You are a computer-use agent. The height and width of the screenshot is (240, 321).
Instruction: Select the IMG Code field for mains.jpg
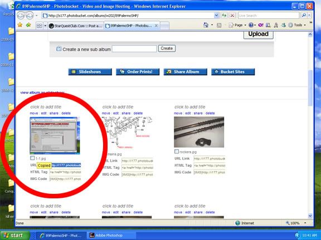137,174
